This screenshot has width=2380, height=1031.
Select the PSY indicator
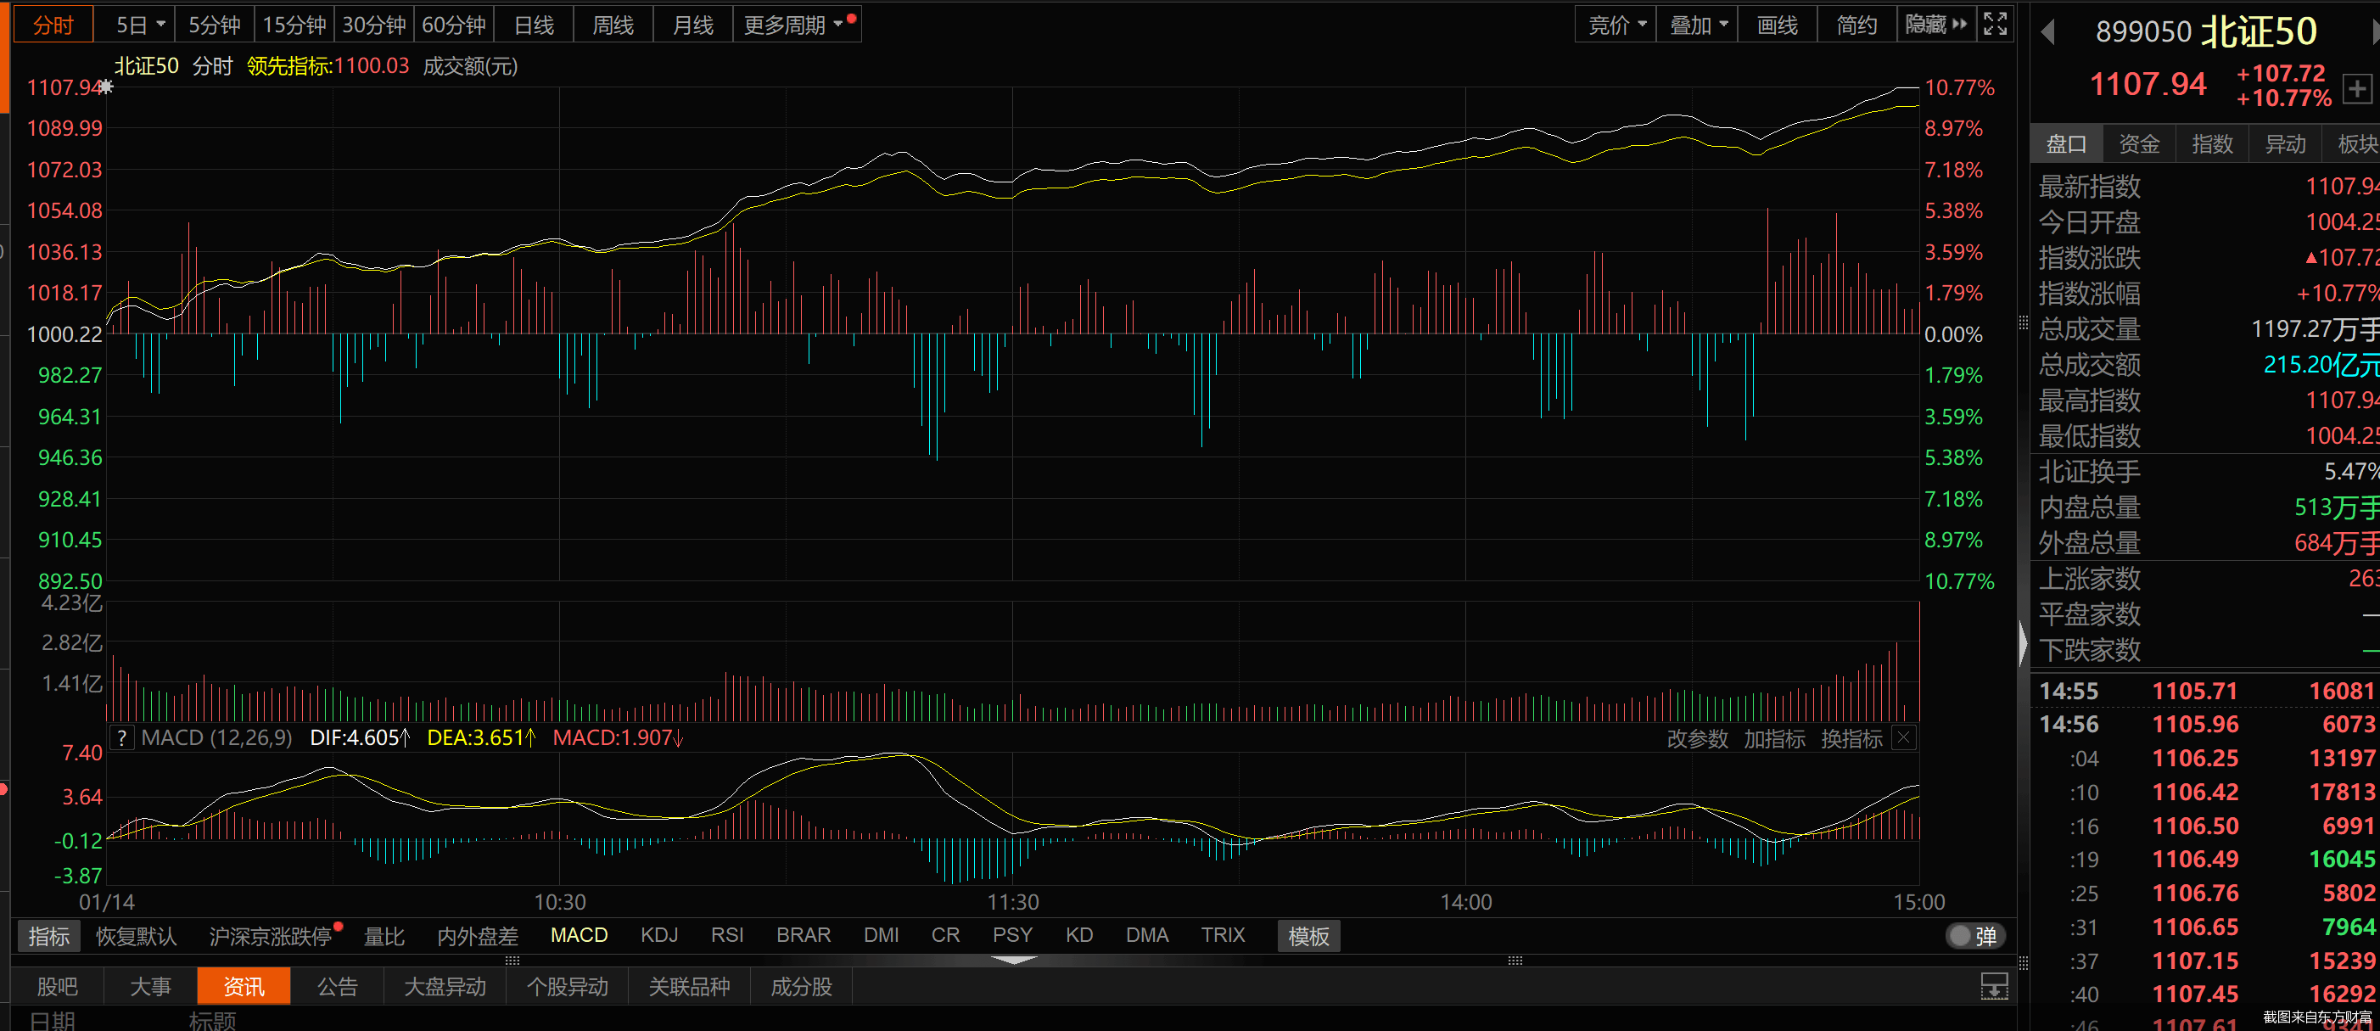coord(1012,935)
